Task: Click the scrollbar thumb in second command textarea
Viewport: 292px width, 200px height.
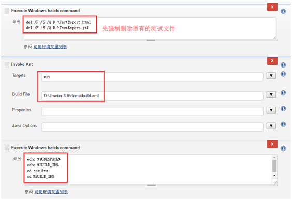Action: tap(274, 166)
